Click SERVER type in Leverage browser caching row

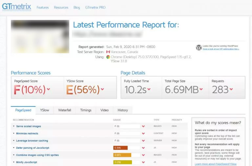click(157, 141)
